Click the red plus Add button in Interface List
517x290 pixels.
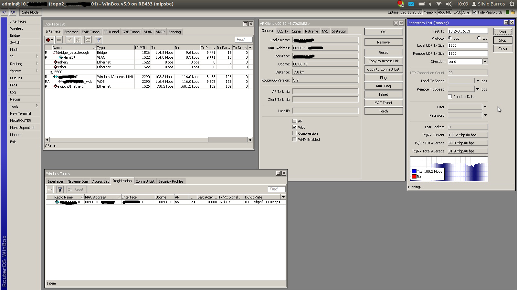coord(49,40)
